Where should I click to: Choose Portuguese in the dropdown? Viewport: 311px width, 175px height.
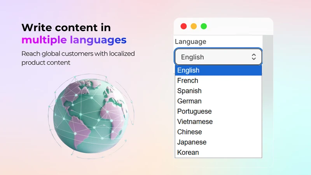(218, 111)
